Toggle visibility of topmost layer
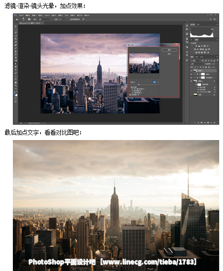 [191, 71]
